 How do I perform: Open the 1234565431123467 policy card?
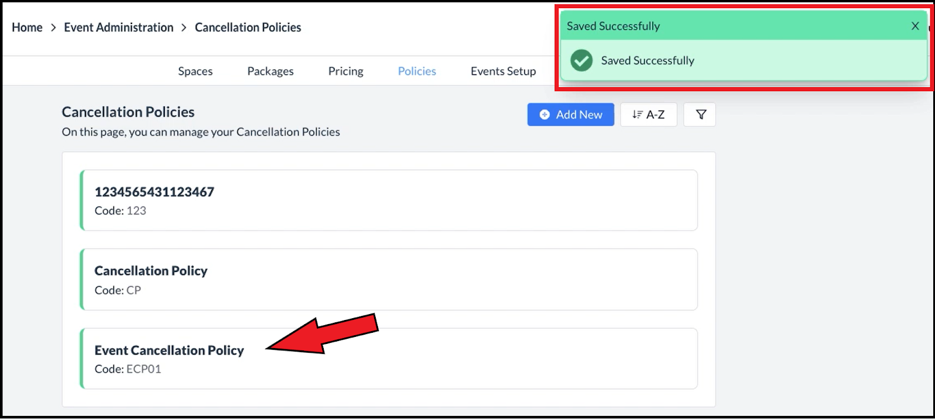[x=389, y=200]
